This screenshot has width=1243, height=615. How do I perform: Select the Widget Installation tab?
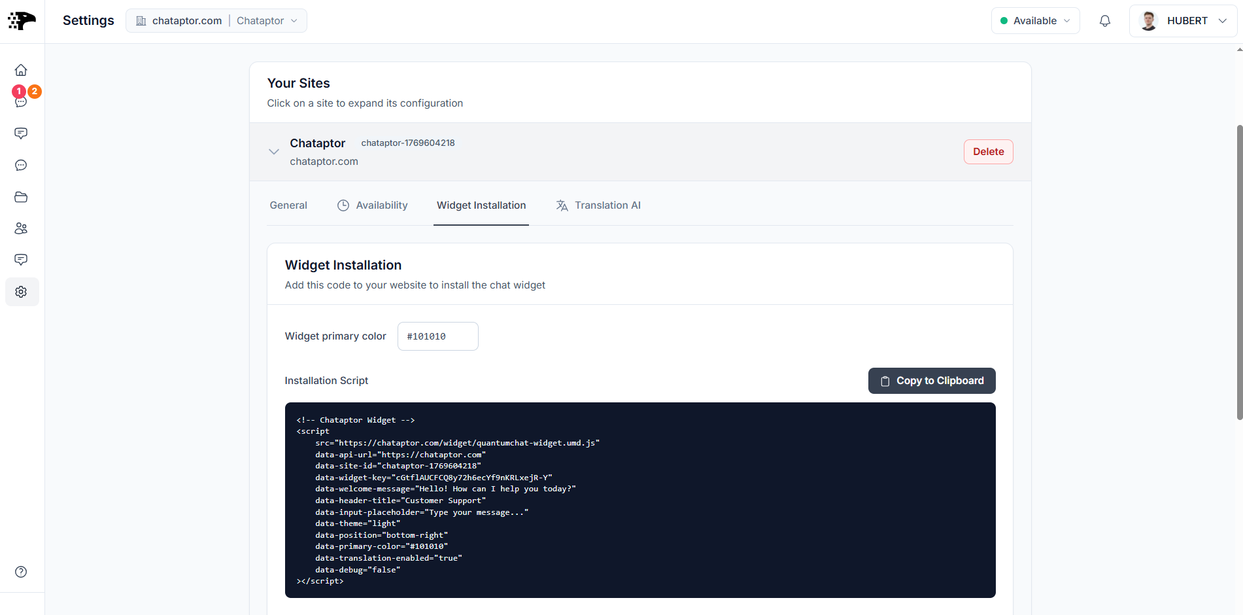(481, 205)
